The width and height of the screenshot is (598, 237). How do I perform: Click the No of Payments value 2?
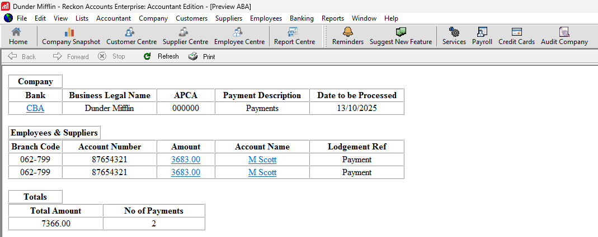coord(154,223)
